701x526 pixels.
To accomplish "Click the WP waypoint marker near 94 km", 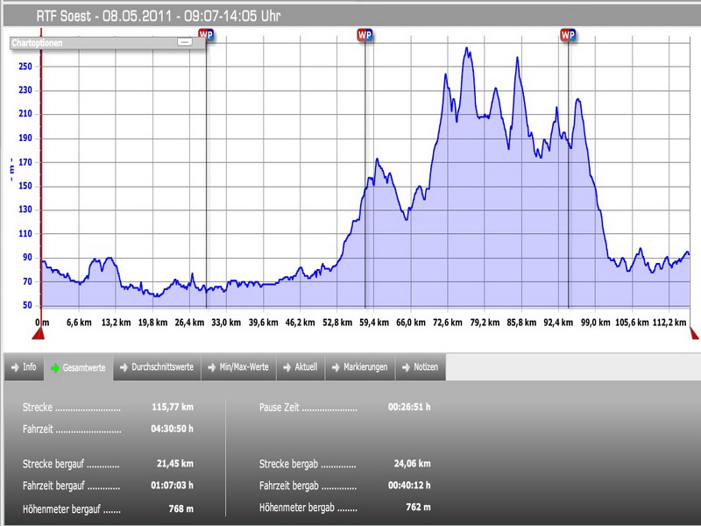I will pyautogui.click(x=568, y=35).
